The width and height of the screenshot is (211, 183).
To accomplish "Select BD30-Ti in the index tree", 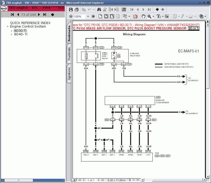I will (x=20, y=31).
